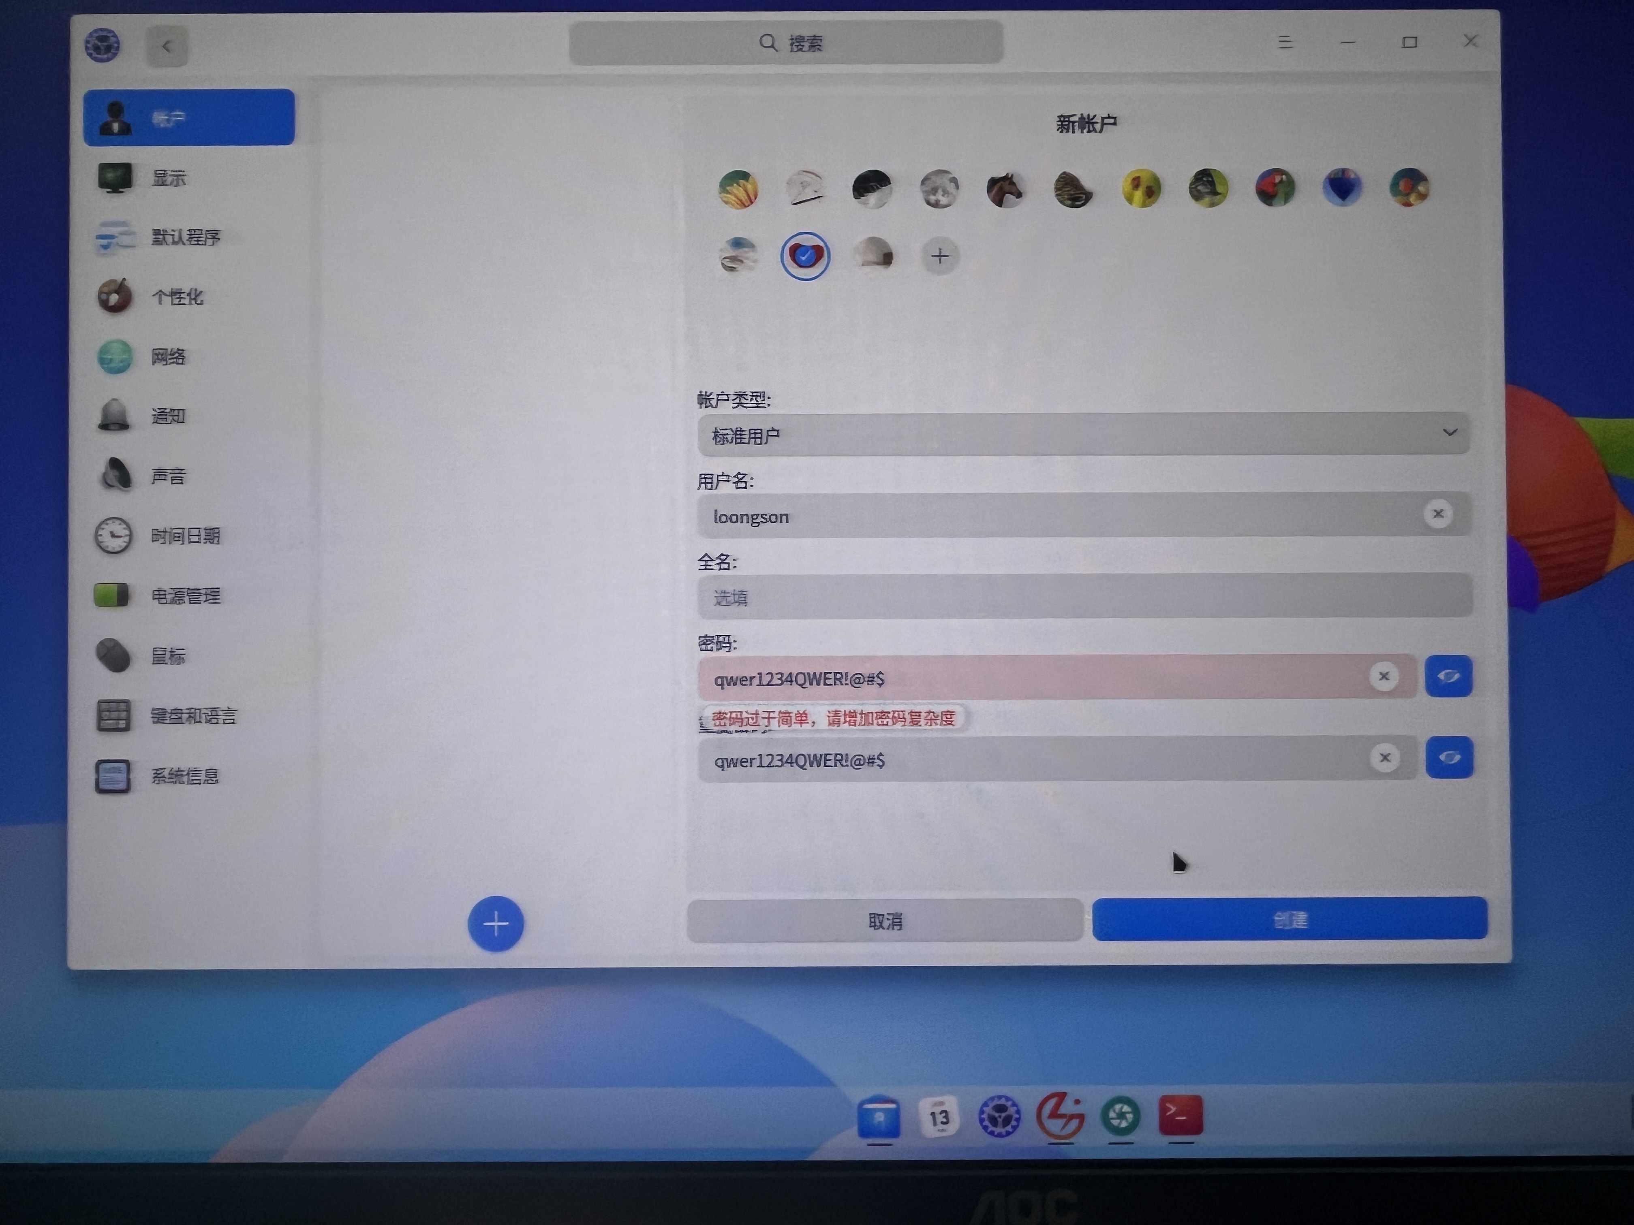Toggle repeat password visibility eye icon
Image resolution: width=1634 pixels, height=1225 pixels.
(1448, 758)
